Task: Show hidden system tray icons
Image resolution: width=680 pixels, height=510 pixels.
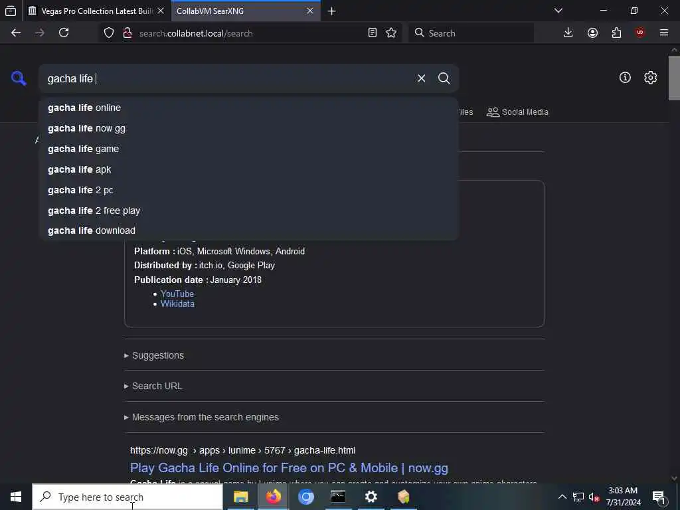Action: (x=562, y=497)
